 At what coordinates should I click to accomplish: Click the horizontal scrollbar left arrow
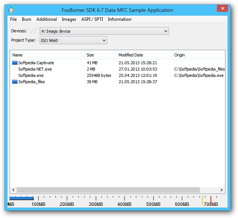click(13, 190)
